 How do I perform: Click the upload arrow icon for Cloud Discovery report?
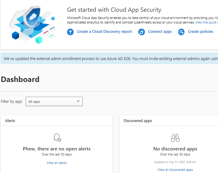70,32
